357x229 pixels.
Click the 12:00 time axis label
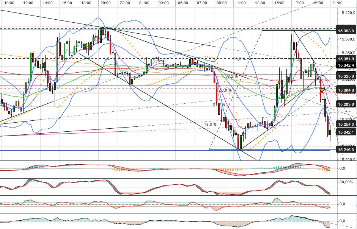(x=28, y=3)
